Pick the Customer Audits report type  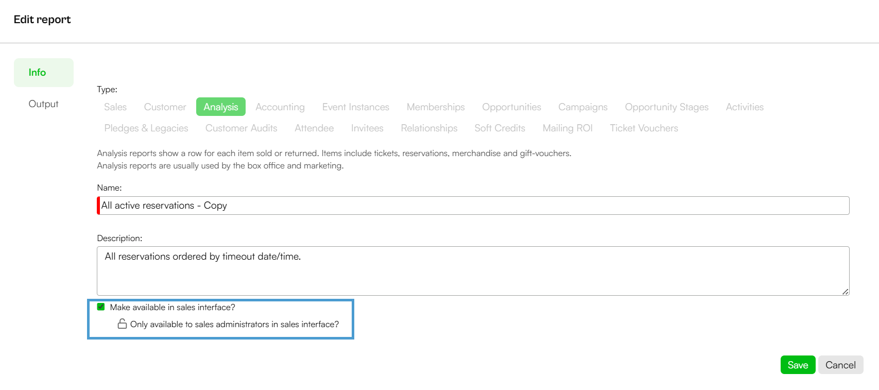(x=242, y=128)
